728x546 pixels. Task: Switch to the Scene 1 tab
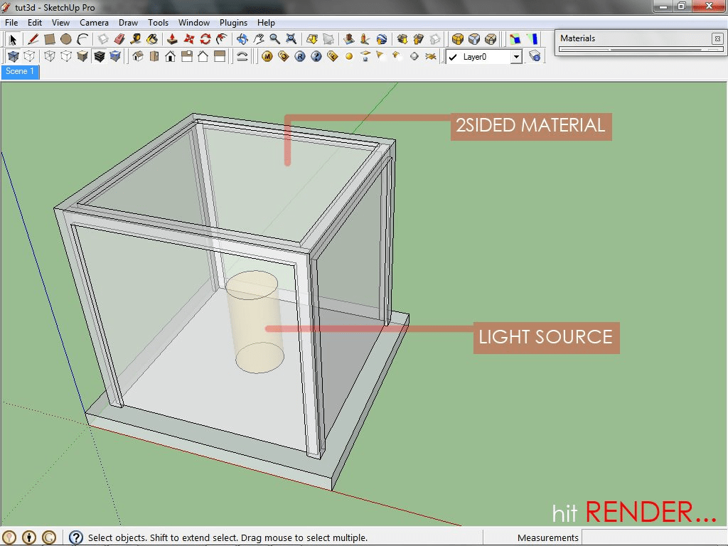coord(20,72)
